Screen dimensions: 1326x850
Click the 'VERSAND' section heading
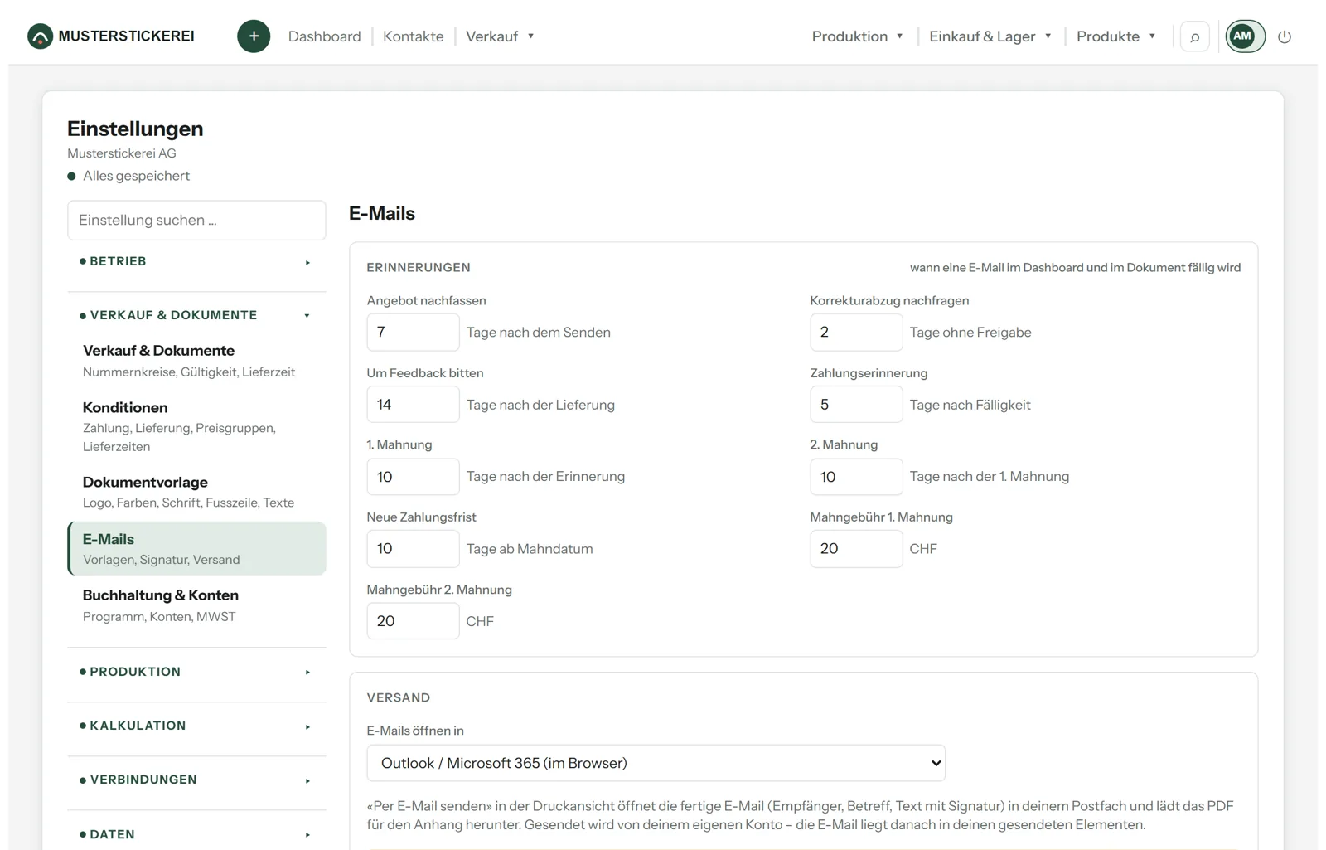399,697
